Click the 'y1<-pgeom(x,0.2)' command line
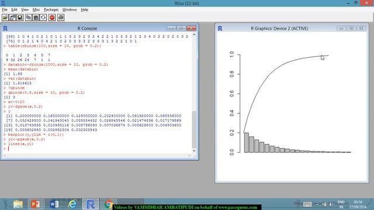Image resolution: width=374 pixels, height=210 pixels. tap(26, 139)
